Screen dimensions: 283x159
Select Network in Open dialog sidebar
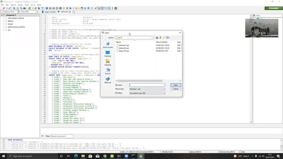pos(108,80)
